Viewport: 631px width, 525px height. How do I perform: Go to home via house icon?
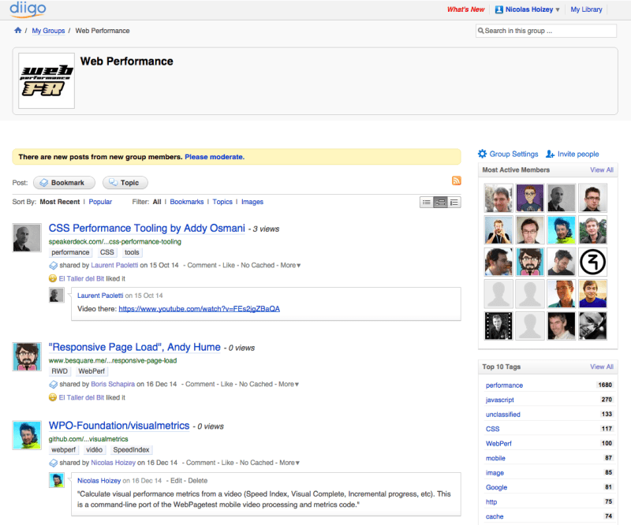tap(17, 30)
